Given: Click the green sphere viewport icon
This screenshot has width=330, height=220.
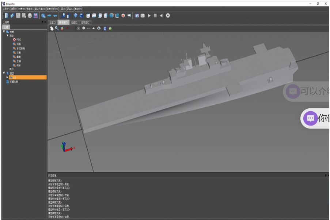Looking at the screenshot, I should point(110,29).
